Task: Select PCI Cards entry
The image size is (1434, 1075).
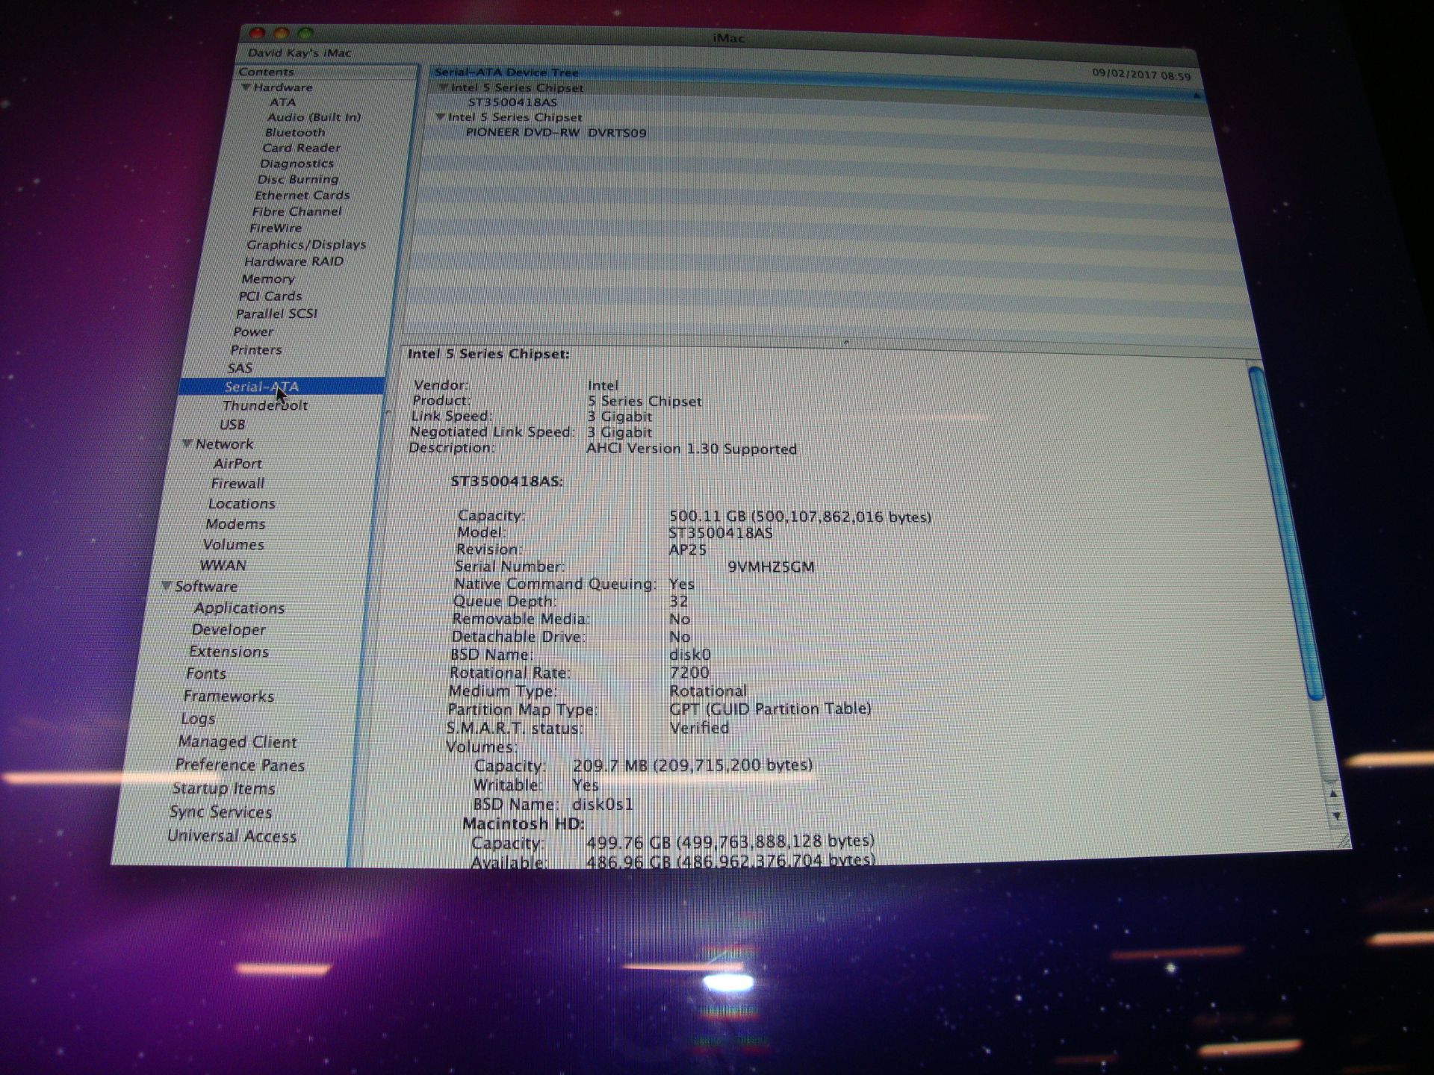Action: (270, 296)
